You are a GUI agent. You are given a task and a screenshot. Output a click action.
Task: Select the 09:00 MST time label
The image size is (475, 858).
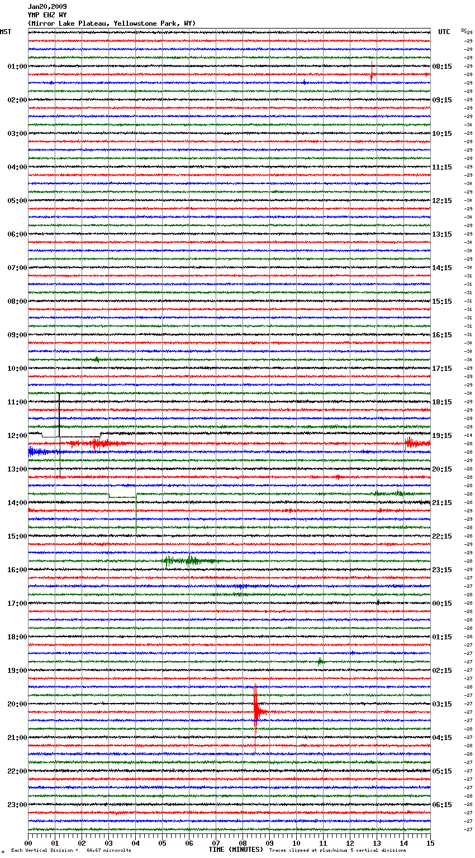pos(17,335)
